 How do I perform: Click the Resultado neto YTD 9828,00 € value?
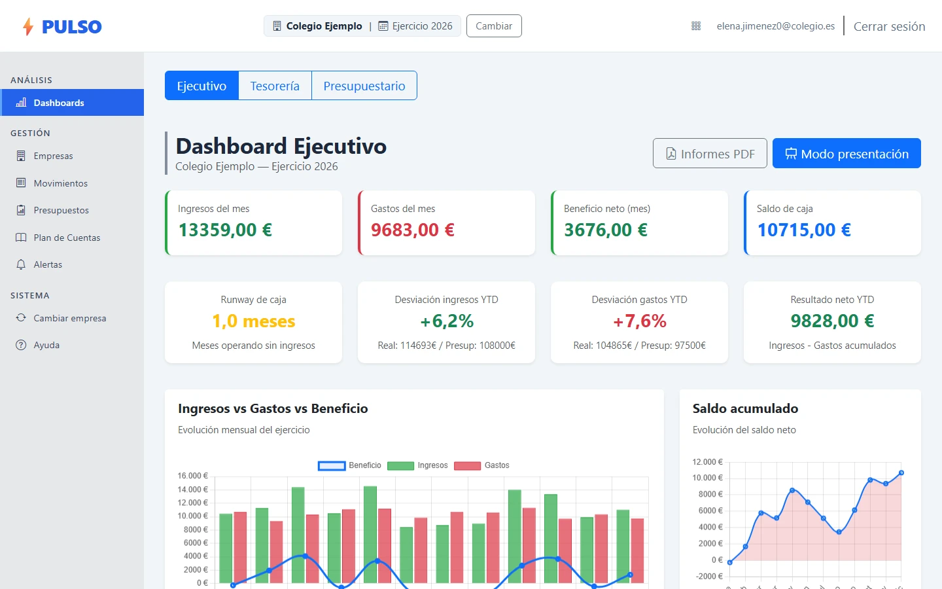click(x=833, y=321)
